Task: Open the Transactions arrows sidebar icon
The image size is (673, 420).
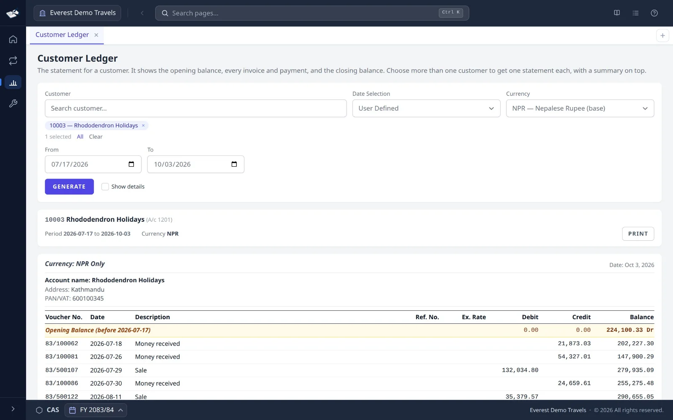Action: 13,61
